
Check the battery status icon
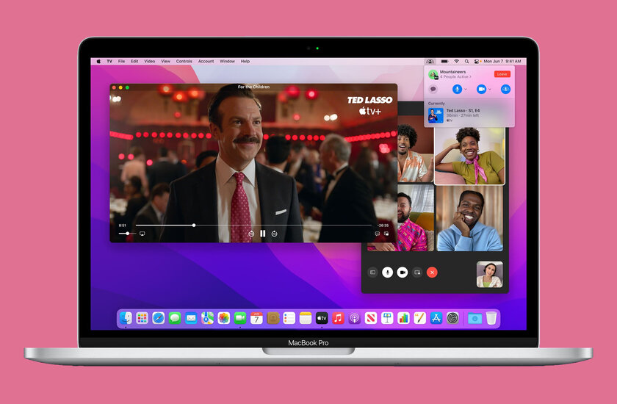[444, 62]
